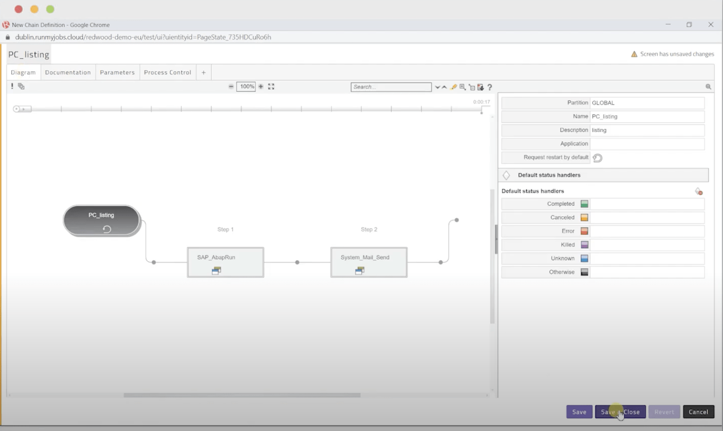
Task: Click the remove status handler icon
Action: pos(699,191)
